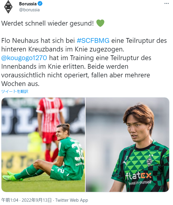Open the #SCFBMG hashtag
This screenshot has width=173, height=205.
pos(93,40)
